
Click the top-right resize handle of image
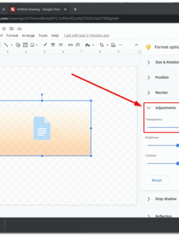pos(91,101)
